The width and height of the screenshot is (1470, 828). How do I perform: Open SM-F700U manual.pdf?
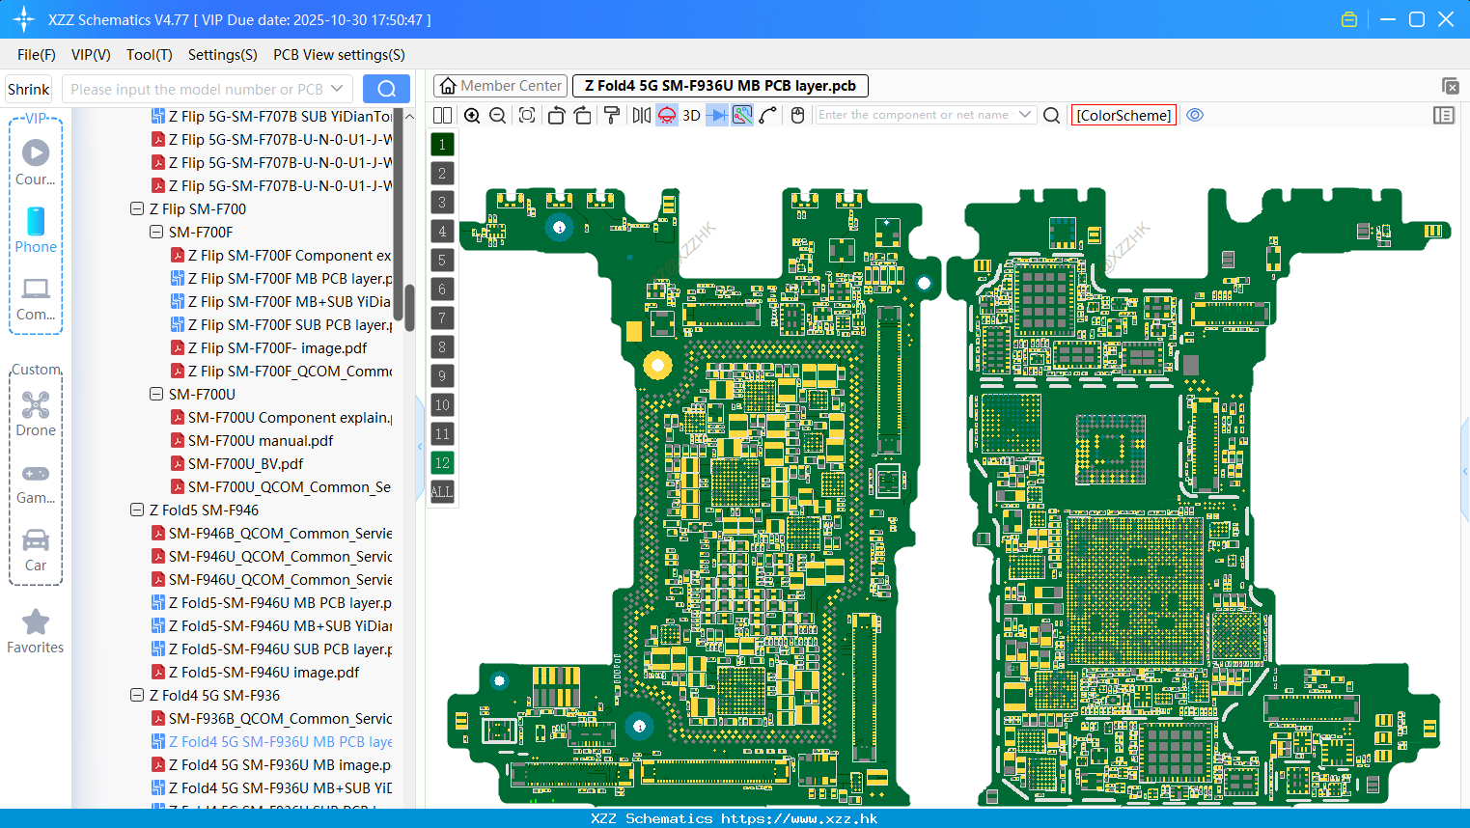point(252,440)
